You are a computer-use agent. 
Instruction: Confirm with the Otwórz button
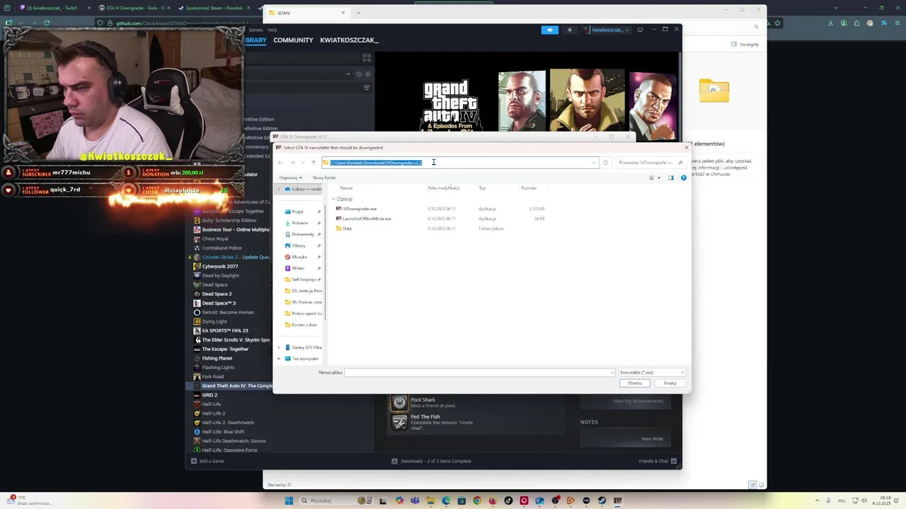(635, 383)
